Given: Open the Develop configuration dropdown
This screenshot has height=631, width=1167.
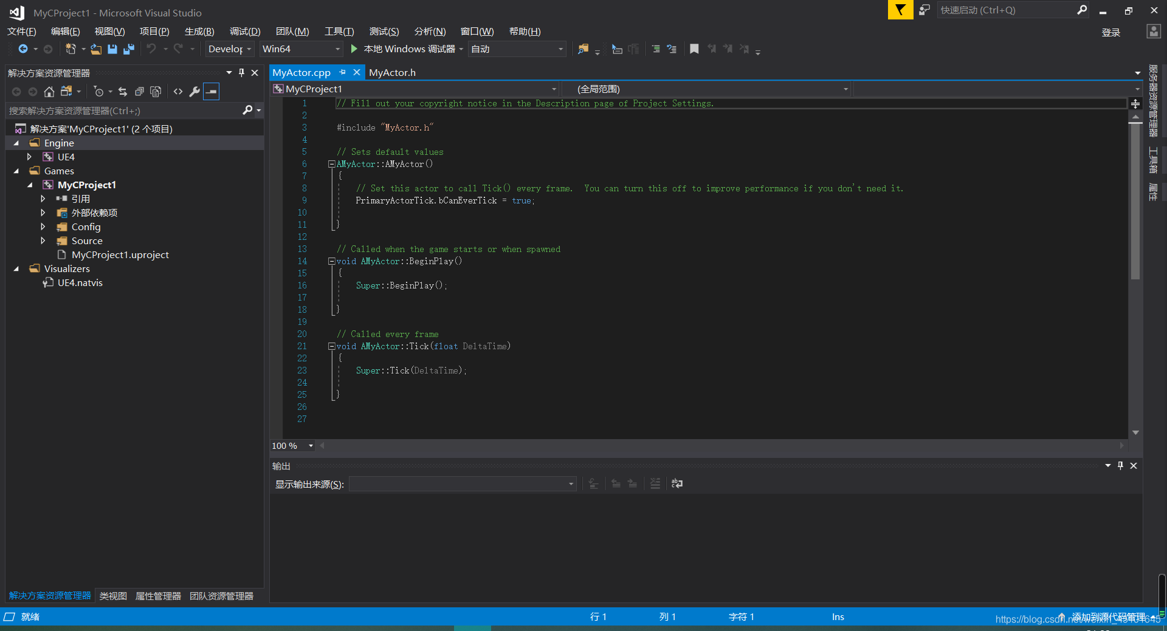Looking at the screenshot, I should [230, 49].
